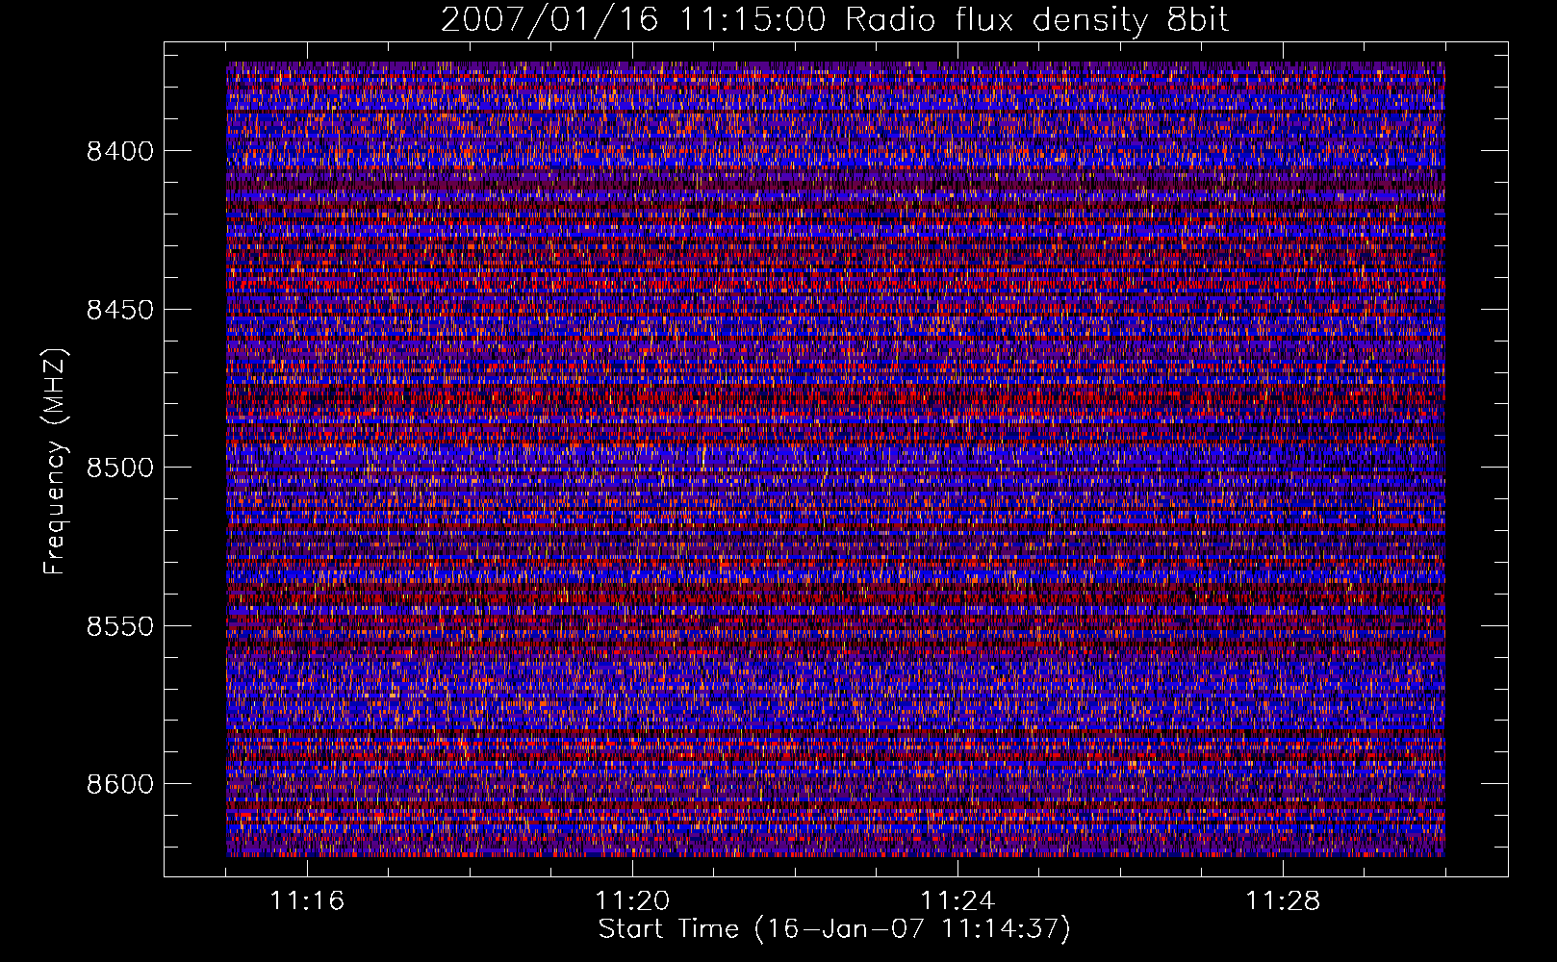The image size is (1557, 962).
Task: Click the 'Frequency (MHZ)' y-axis label
Action: 55,462
